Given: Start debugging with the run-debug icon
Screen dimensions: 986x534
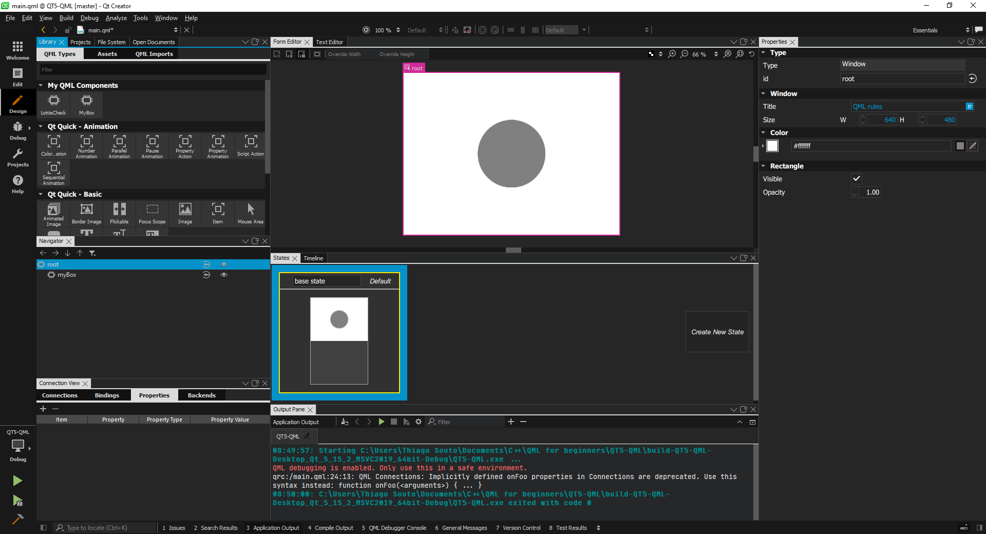Looking at the screenshot, I should click(17, 501).
